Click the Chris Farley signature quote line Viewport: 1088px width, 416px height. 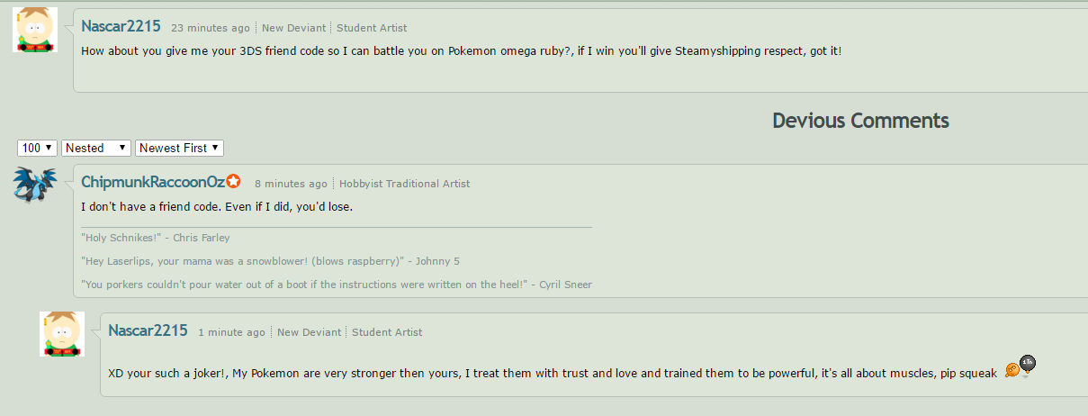tap(156, 238)
